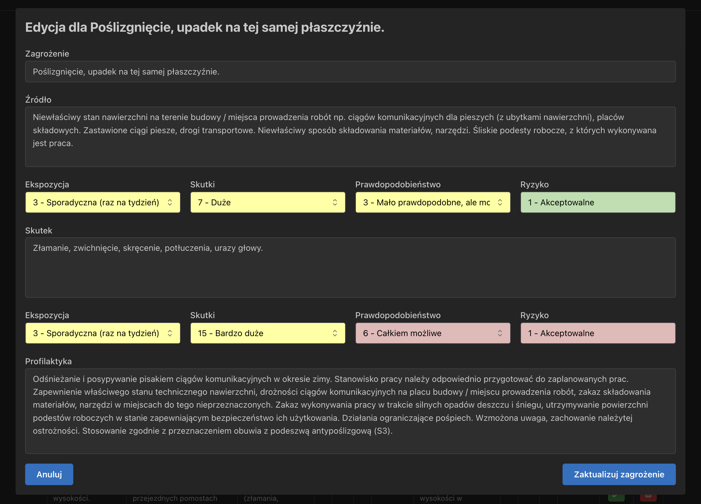Click the pink Ryzyko field 1 - Akceptowalne
This screenshot has height=504, width=701.
click(598, 333)
